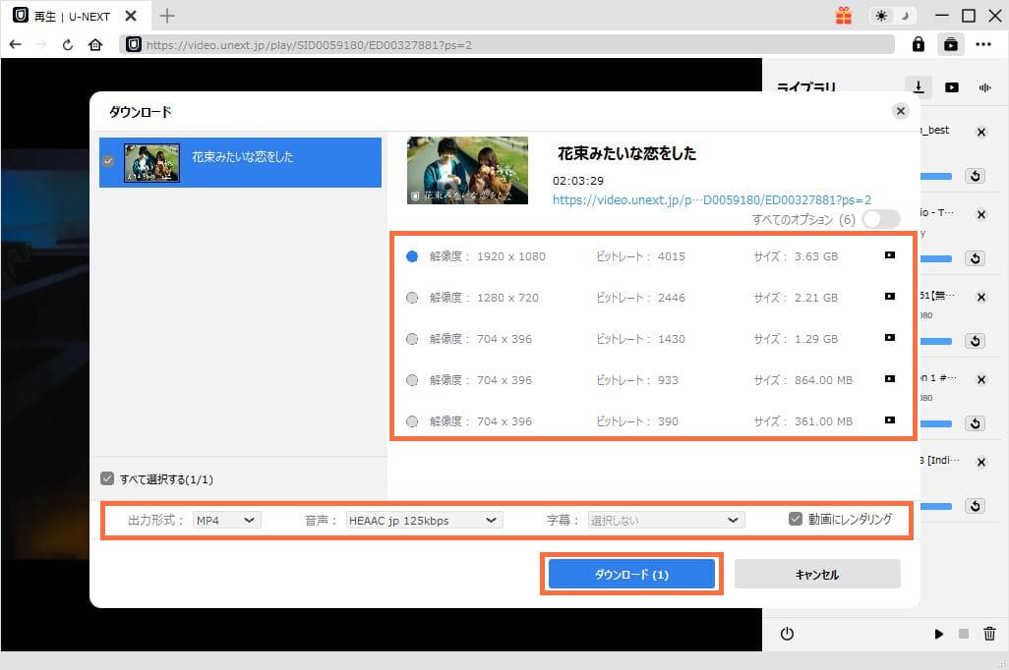Close the download dialog with X
The height and width of the screenshot is (670, 1009).
900,111
